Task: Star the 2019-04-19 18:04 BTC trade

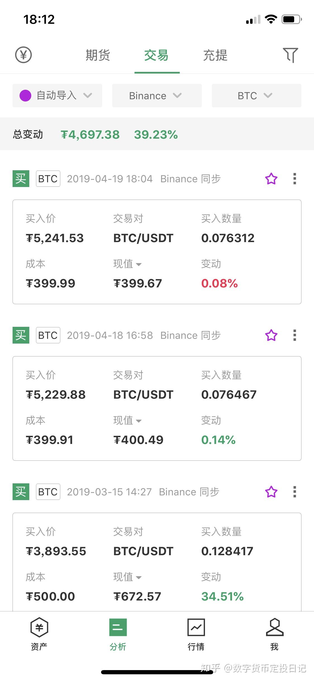Action: 271,179
